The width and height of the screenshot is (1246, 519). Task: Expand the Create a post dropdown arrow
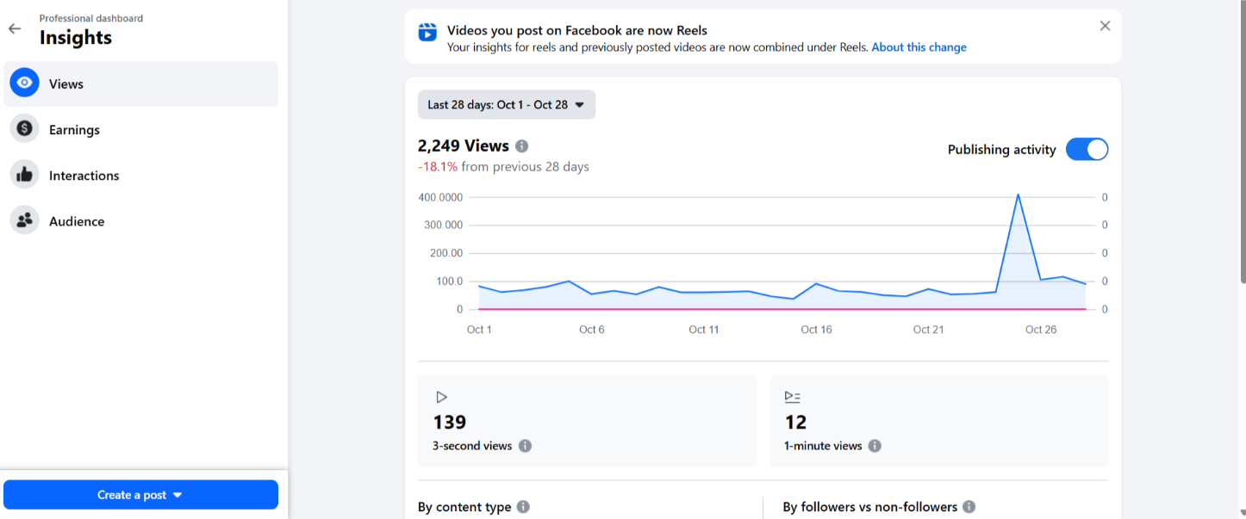point(178,495)
